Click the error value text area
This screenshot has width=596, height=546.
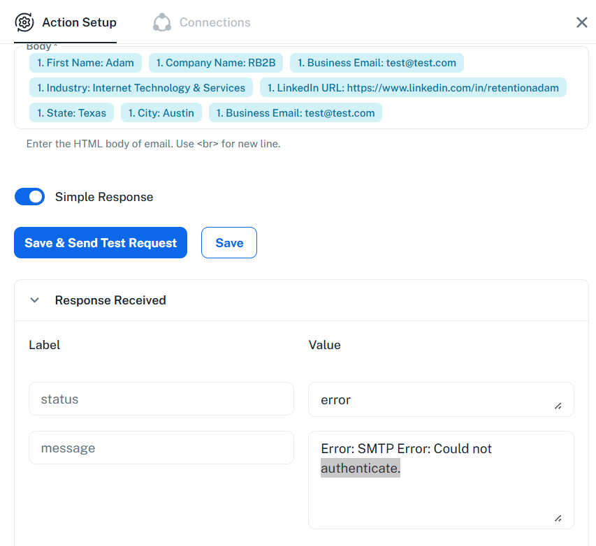pyautogui.click(x=433, y=399)
